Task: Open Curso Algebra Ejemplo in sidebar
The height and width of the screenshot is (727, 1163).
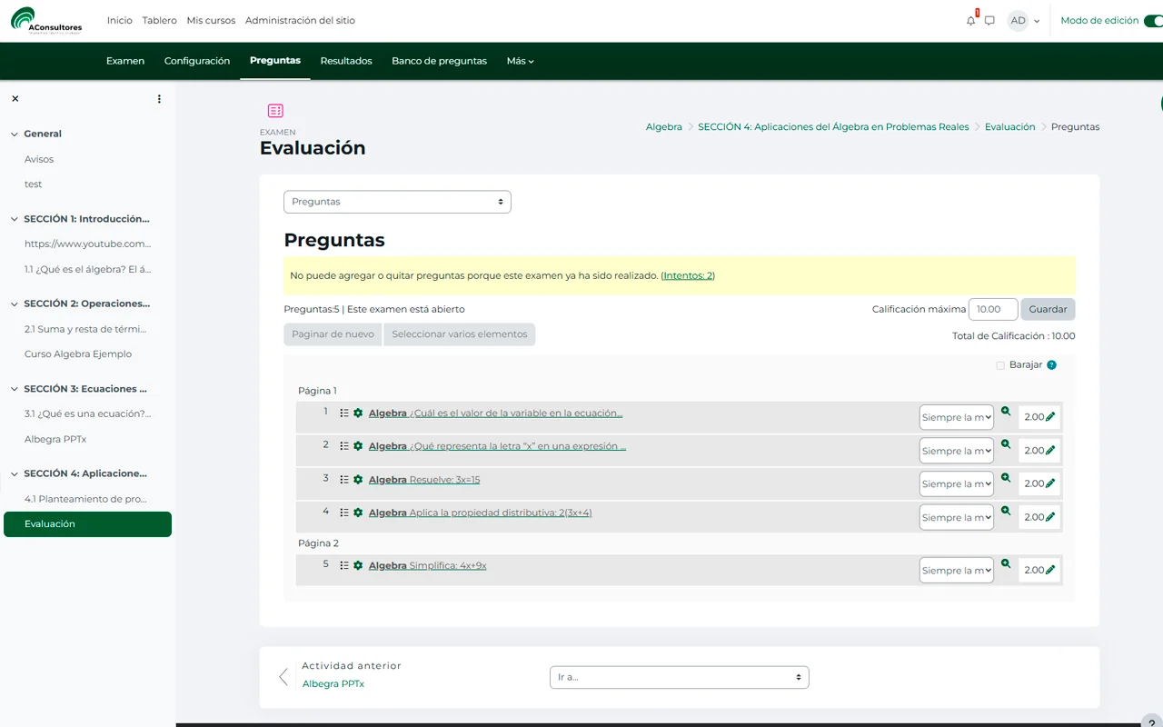Action: click(x=78, y=354)
